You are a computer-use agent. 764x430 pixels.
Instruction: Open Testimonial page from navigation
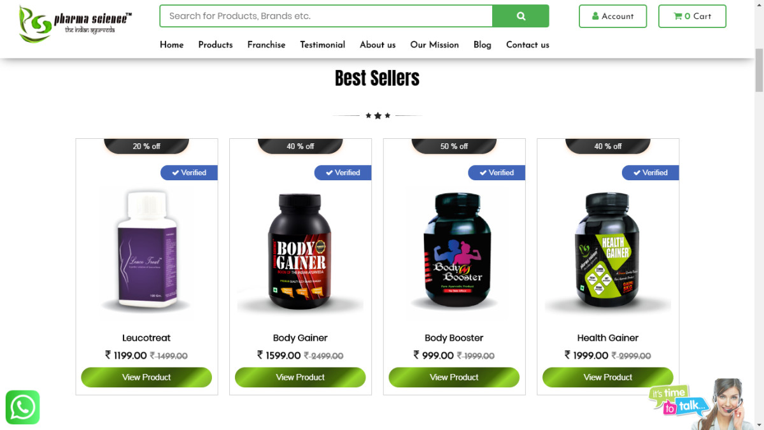tap(323, 45)
